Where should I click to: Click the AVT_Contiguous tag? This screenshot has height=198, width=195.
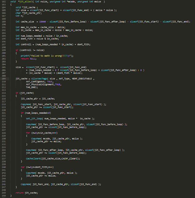[x=36, y=81]
